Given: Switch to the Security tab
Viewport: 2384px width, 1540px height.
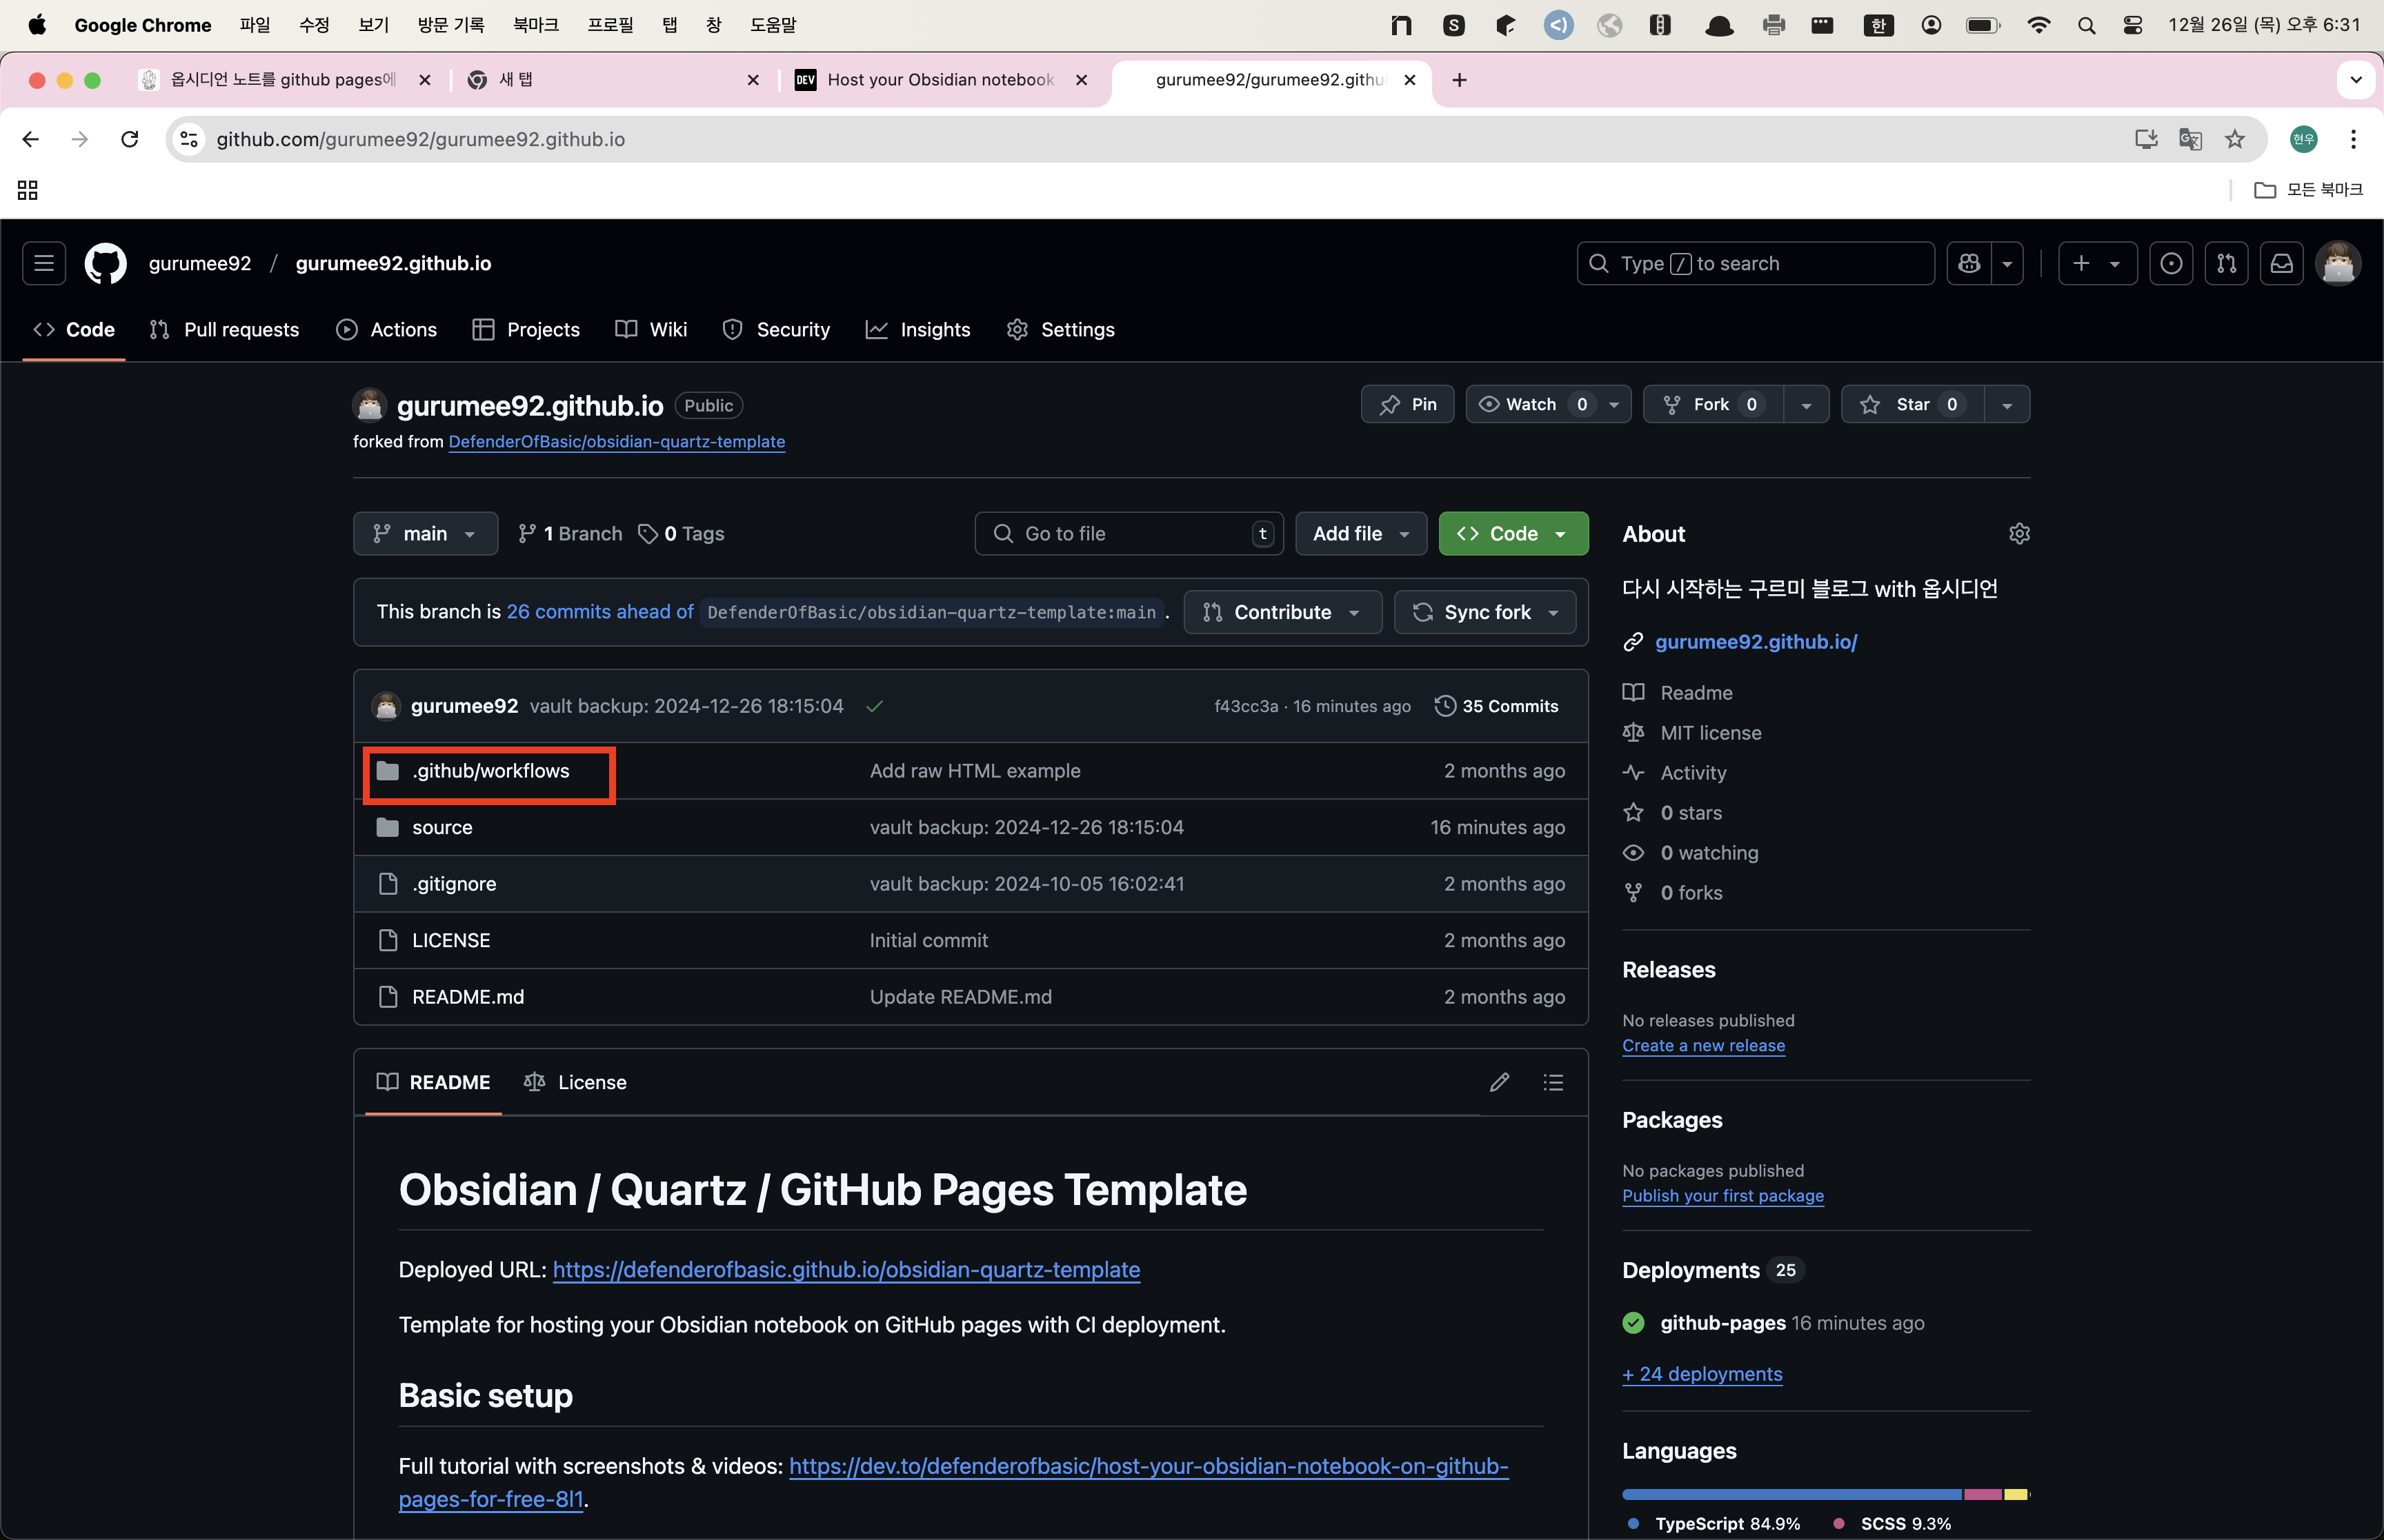Looking at the screenshot, I should 776,329.
